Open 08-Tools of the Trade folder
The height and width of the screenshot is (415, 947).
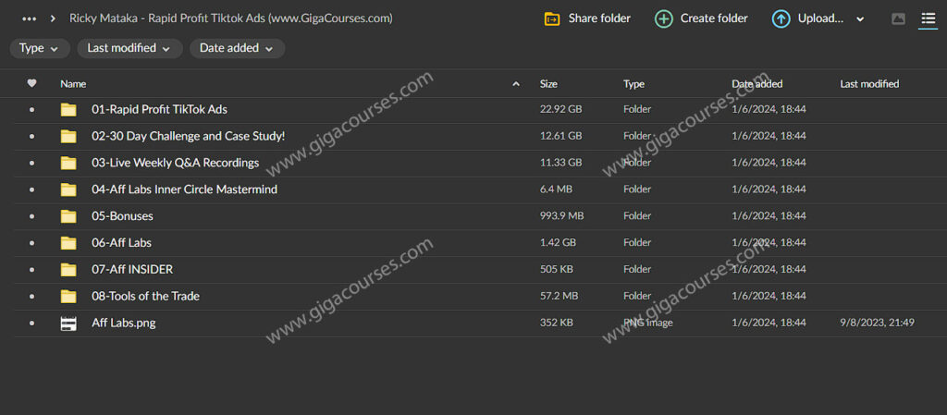pos(145,296)
